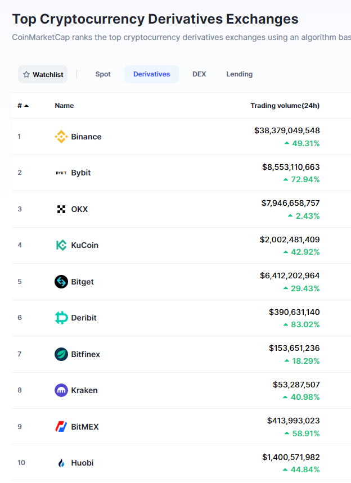Click OKX volume $7,946,658,757
Screen dimensions: 351x483
point(291,203)
